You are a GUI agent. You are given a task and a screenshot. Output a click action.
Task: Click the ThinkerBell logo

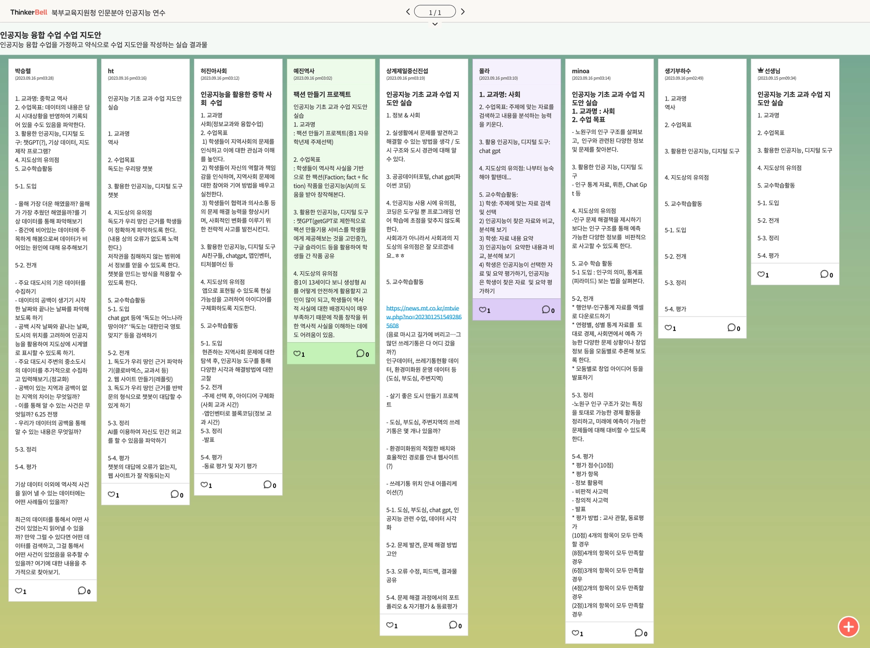click(x=28, y=12)
